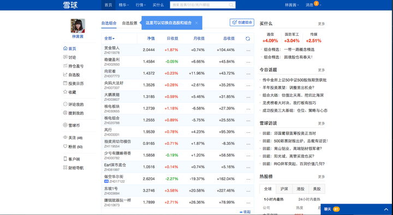Click the message notification badge 2
Viewport: 393px width, 215px height.
coord(316,3)
